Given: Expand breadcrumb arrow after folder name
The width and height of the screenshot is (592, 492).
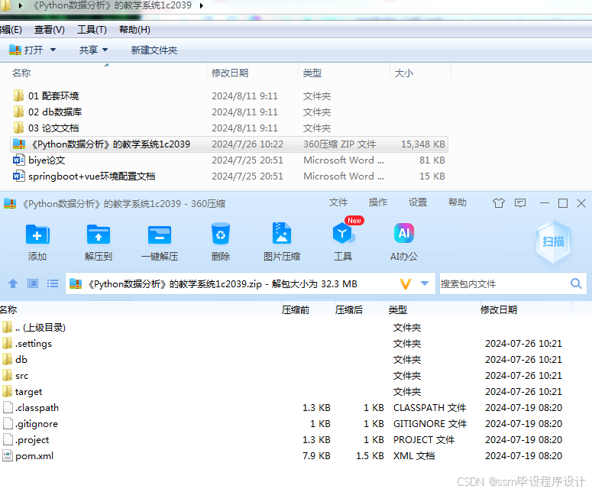Looking at the screenshot, I should pyautogui.click(x=202, y=5).
